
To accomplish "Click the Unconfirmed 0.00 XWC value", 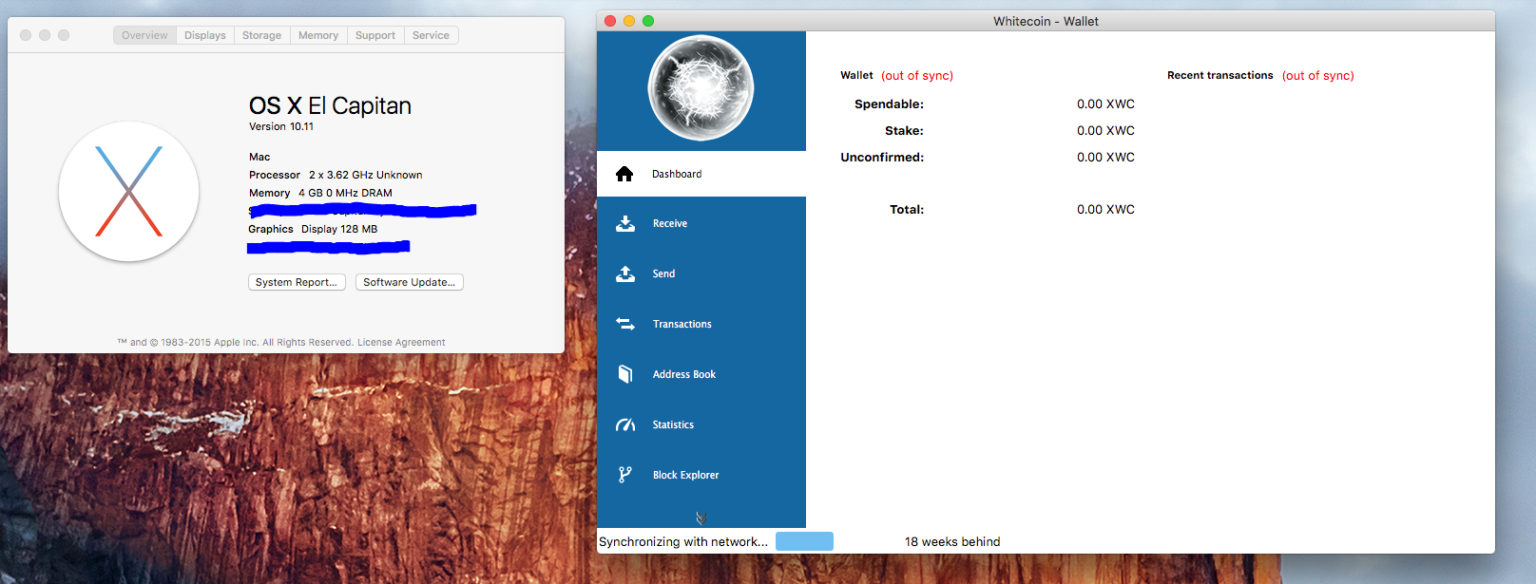I will pos(1105,157).
